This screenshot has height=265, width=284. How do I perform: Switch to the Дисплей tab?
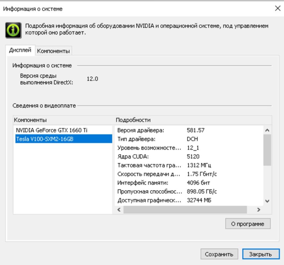click(x=20, y=50)
